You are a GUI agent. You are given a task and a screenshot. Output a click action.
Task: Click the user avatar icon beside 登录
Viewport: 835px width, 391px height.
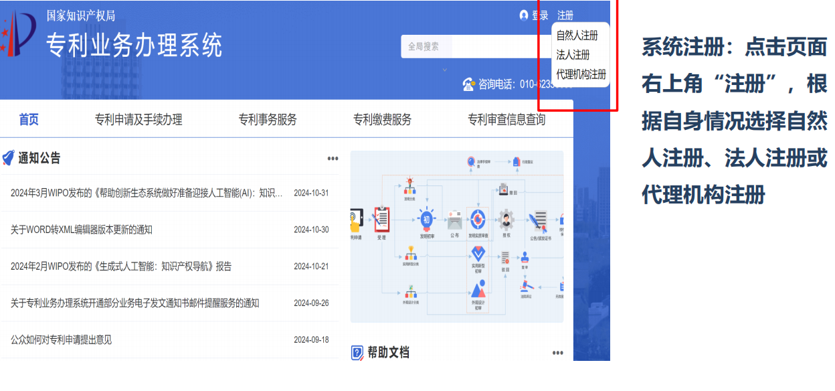click(x=524, y=15)
